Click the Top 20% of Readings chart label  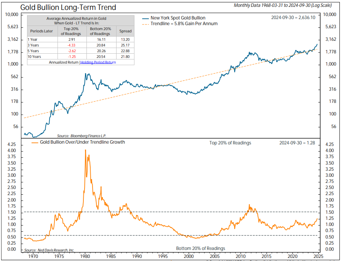coord(230,143)
